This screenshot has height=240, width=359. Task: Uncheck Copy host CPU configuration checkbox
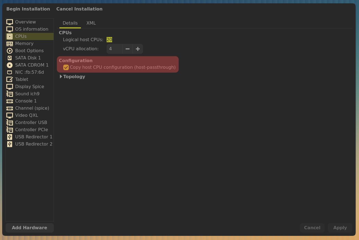pyautogui.click(x=66, y=67)
